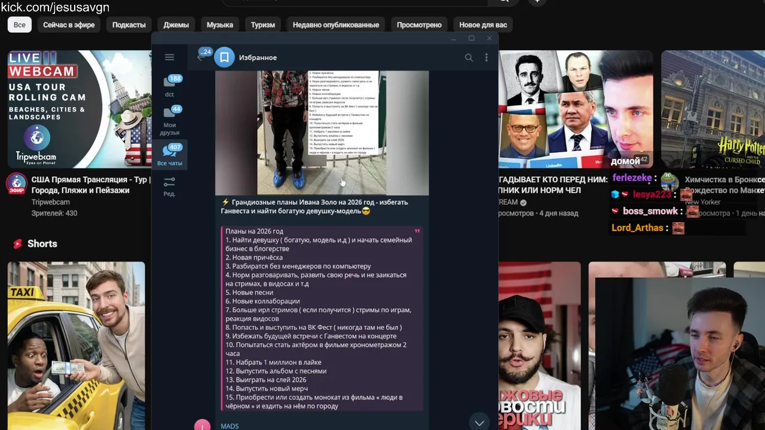This screenshot has height=430, width=765.
Task: Click the streamer webcam overlay
Action: click(x=680, y=354)
